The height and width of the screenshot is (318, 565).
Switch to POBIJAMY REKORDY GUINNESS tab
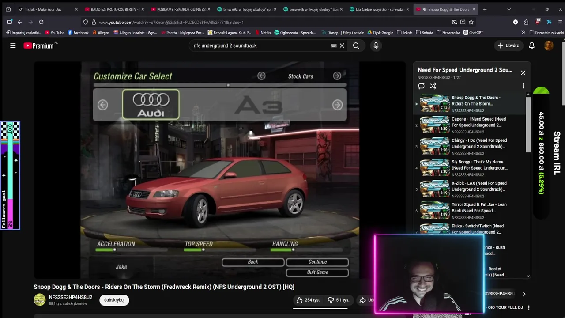[x=180, y=9]
